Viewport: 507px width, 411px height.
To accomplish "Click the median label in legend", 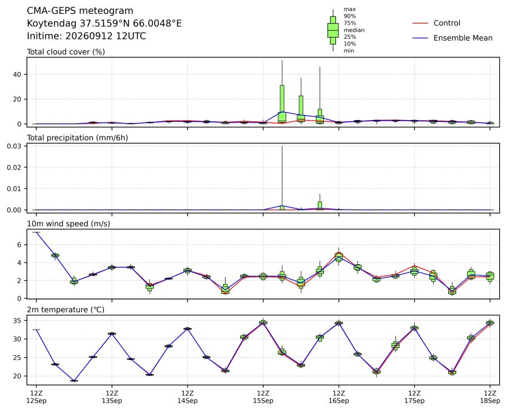I will point(354,30).
